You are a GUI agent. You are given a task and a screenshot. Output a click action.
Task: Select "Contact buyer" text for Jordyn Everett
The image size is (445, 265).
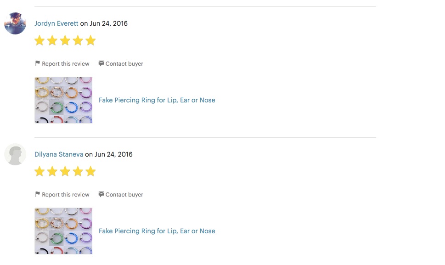(x=124, y=64)
